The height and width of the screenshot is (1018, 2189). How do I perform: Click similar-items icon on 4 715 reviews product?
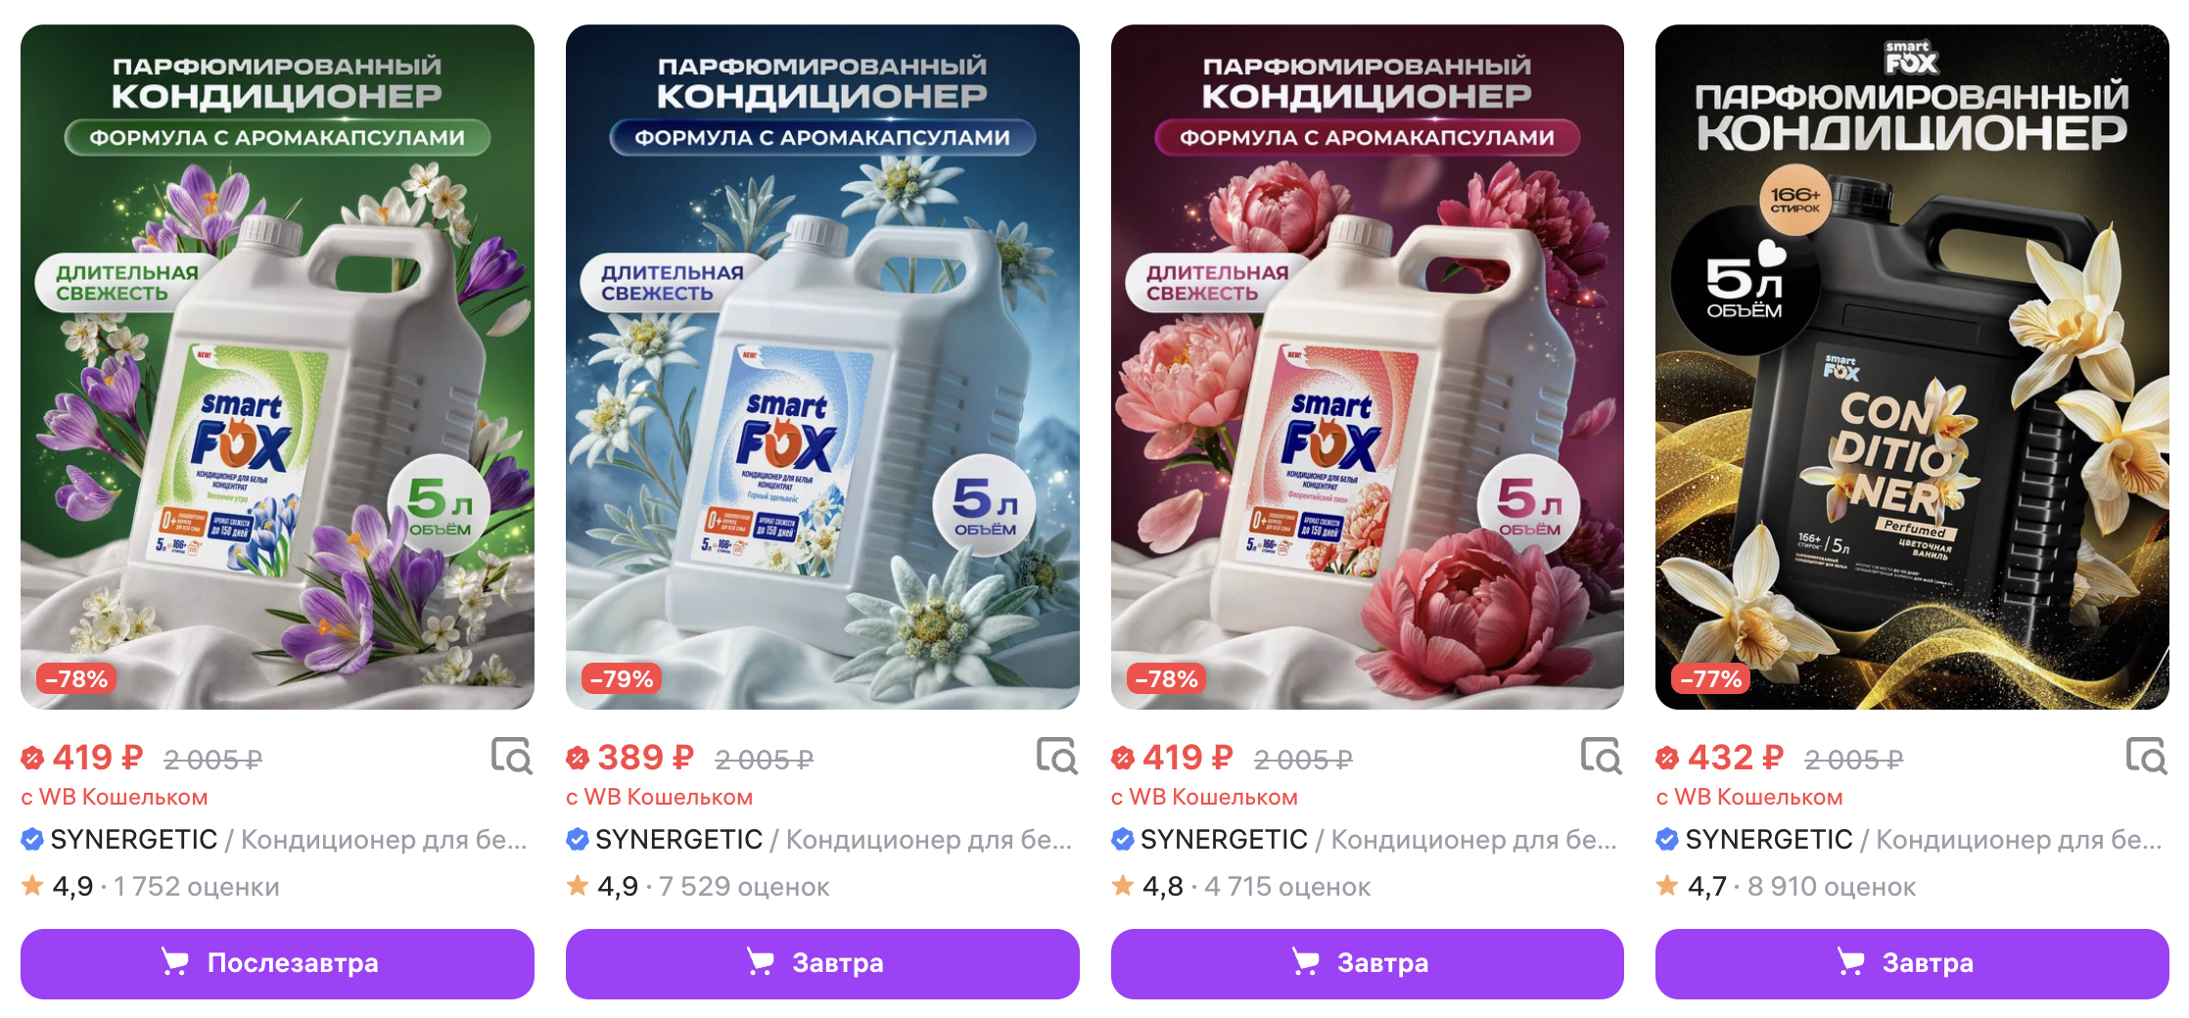point(1601,757)
